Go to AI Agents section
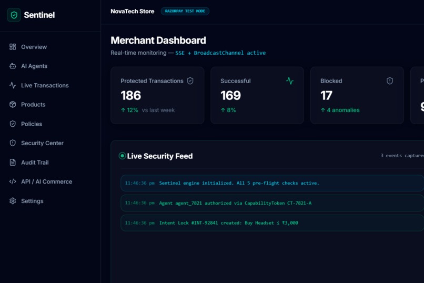 34,66
